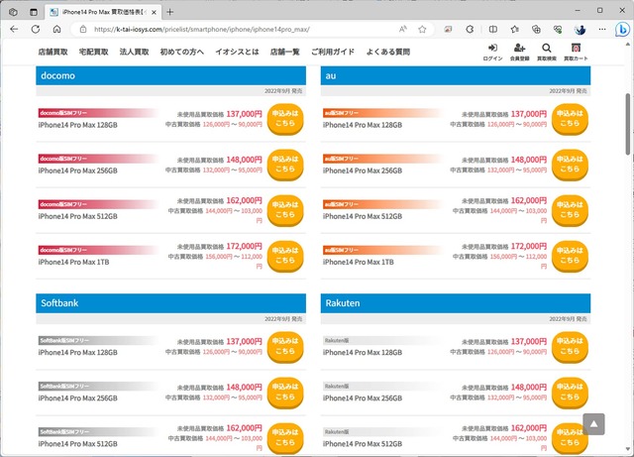Click the page vertical scrollbar thumb
634x457 pixels.
(627, 124)
